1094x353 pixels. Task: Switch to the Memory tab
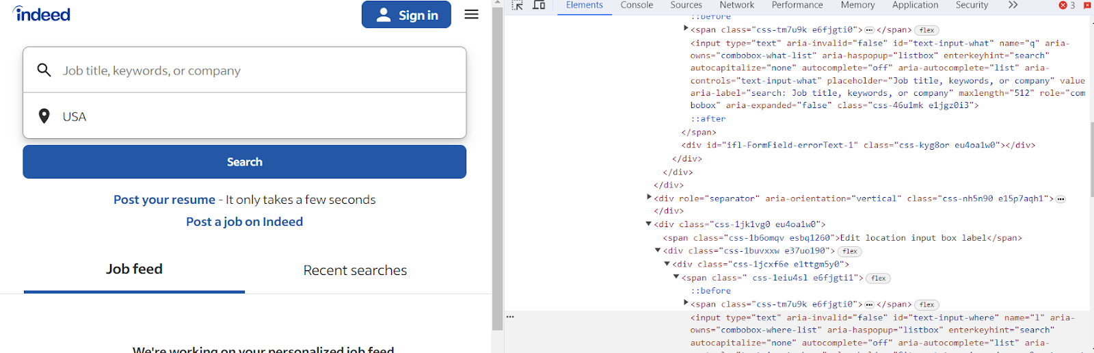pos(857,5)
